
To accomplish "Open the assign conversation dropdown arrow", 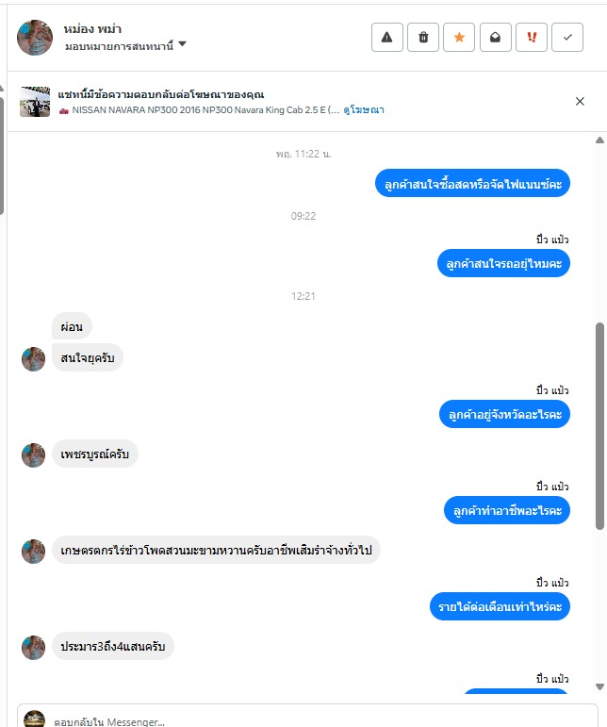I will click(x=182, y=44).
